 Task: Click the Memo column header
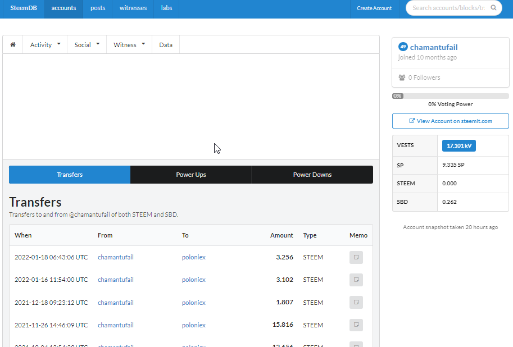point(358,235)
